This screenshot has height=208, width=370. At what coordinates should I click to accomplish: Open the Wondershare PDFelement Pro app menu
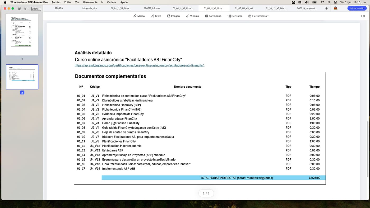pyautogui.click(x=29, y=2)
